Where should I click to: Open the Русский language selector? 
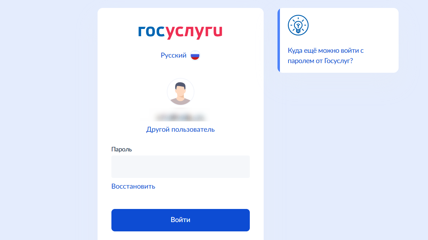click(x=174, y=55)
